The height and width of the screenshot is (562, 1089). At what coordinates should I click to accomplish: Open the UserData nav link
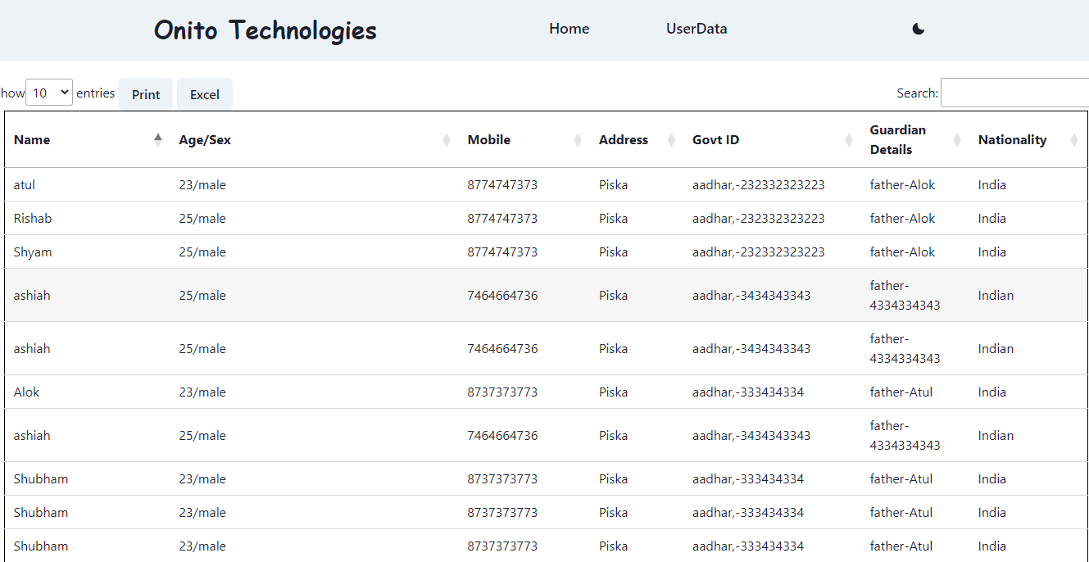point(697,29)
